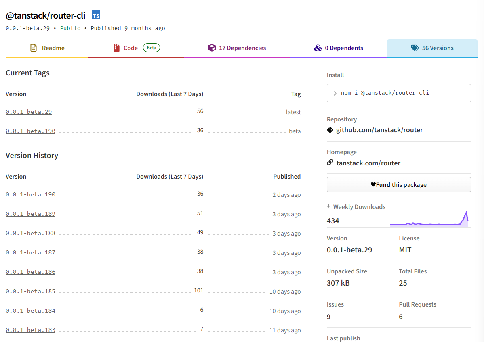The image size is (484, 342).
Task: Open the github.com/tanstack/router repository link
Action: point(379,130)
